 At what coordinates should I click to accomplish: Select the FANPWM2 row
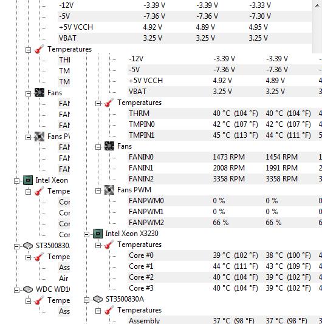click(225, 223)
